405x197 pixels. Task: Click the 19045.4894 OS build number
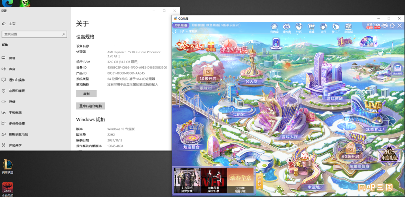pyautogui.click(x=115, y=146)
